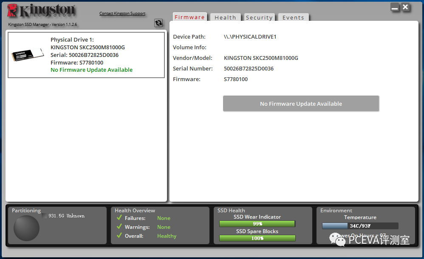Click the Firmware: S7780100 line in drive card
The height and width of the screenshot is (259, 424).
[77, 63]
